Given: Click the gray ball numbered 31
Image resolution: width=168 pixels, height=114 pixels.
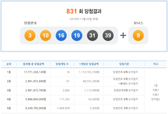Looking at the screenshot, I should tap(92, 35).
